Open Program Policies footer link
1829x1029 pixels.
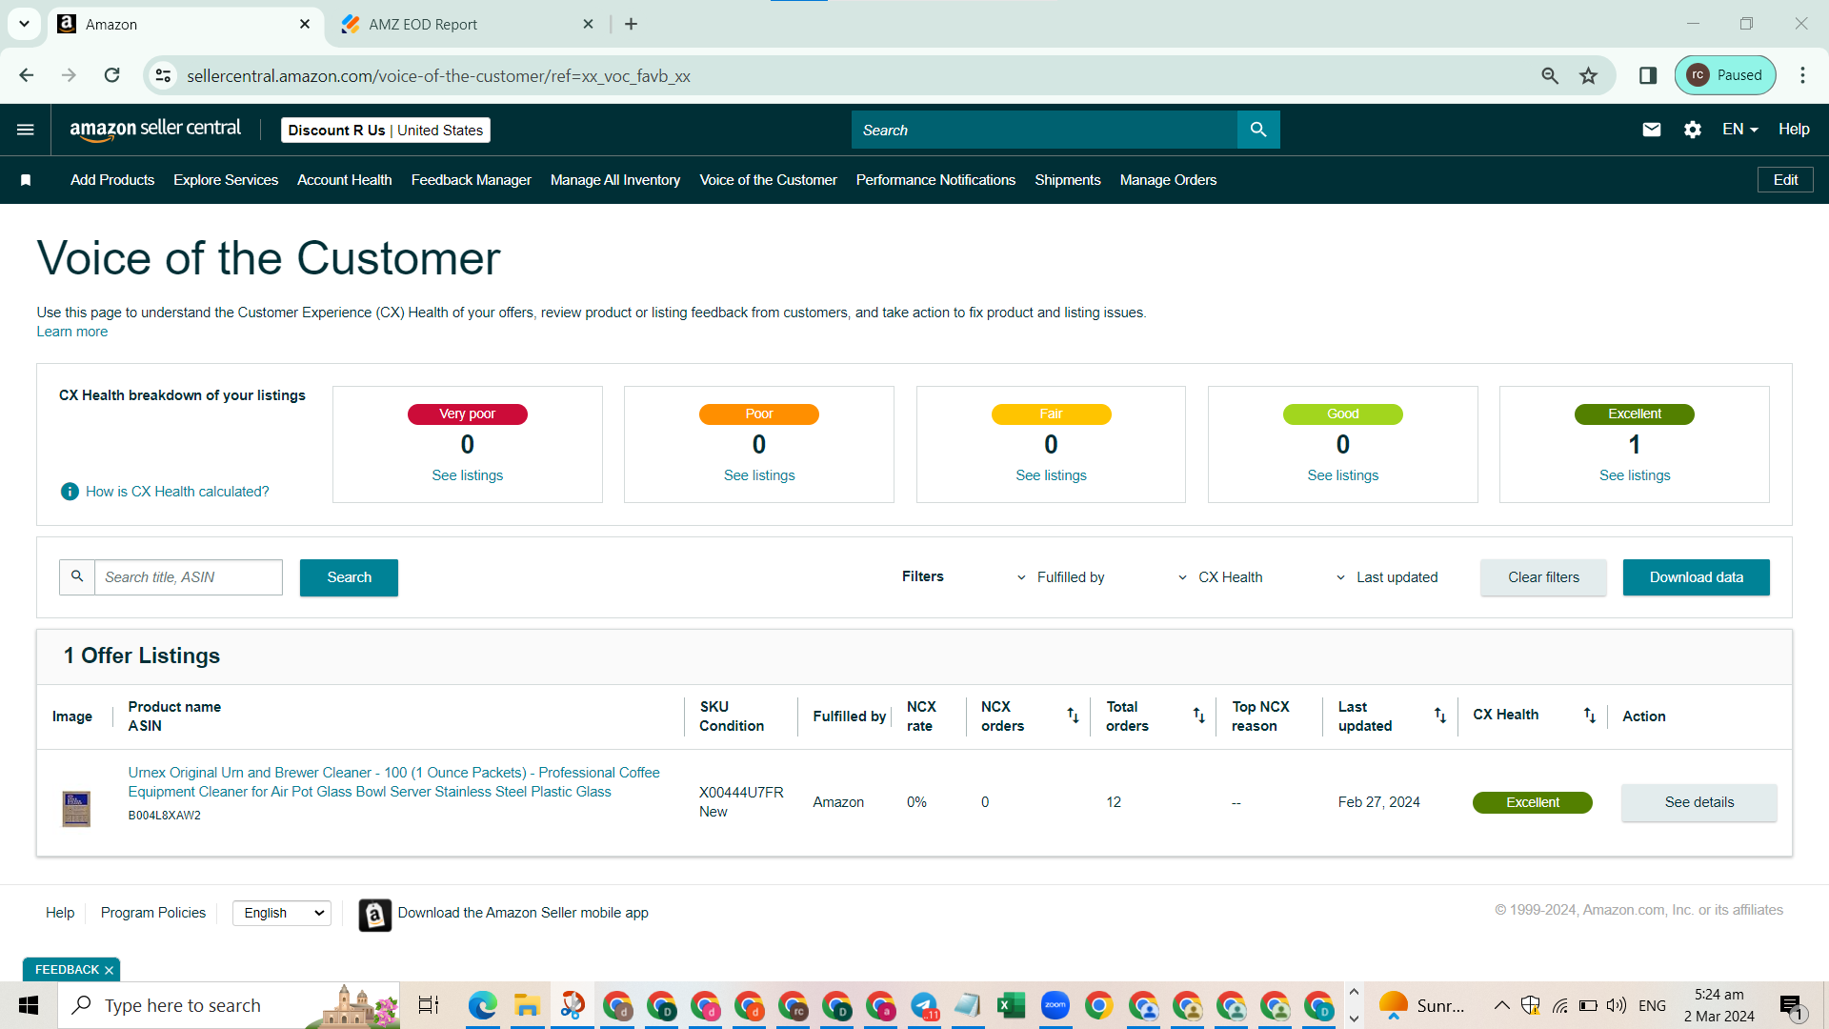click(153, 913)
